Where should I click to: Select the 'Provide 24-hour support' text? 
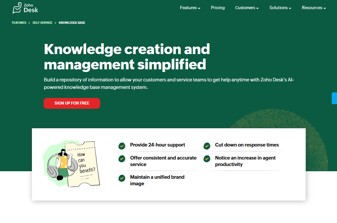point(157,145)
